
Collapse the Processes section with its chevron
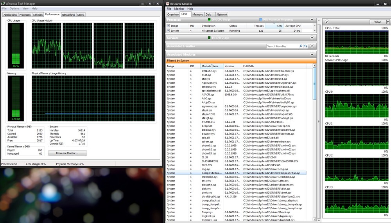point(312,20)
